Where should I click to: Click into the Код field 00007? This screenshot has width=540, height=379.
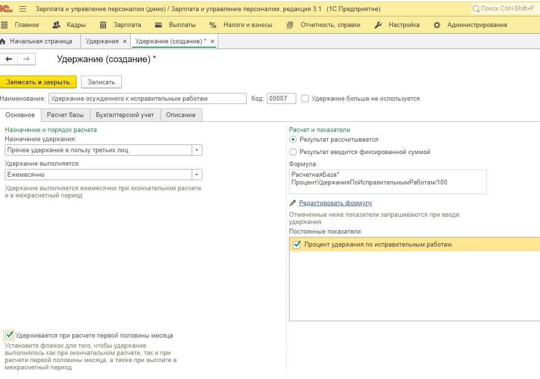281,98
